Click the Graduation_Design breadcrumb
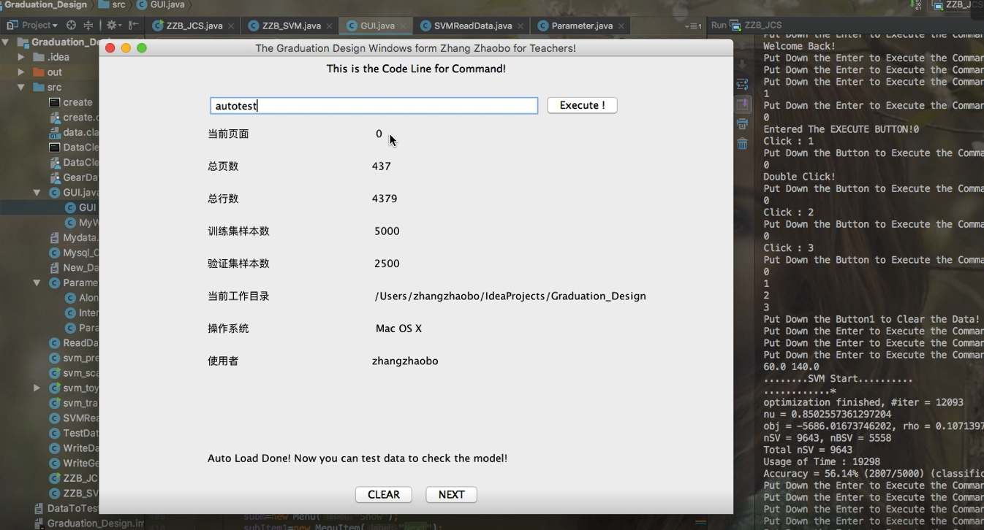 (44, 4)
